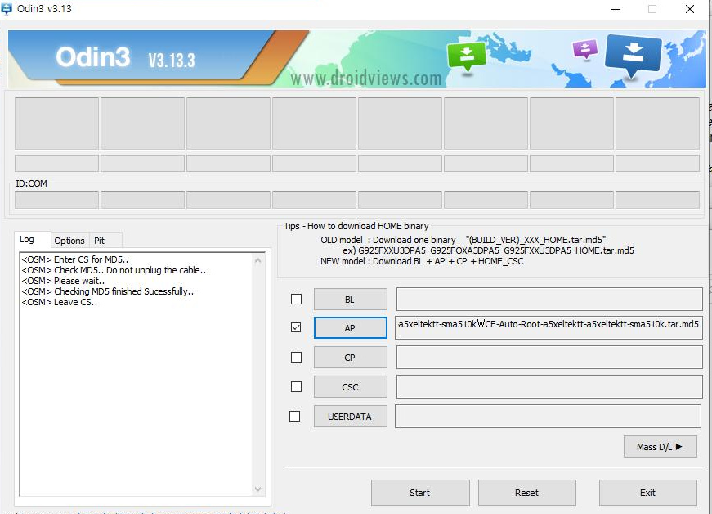The image size is (712, 514).
Task: Click the CSC file path field
Action: coord(549,387)
